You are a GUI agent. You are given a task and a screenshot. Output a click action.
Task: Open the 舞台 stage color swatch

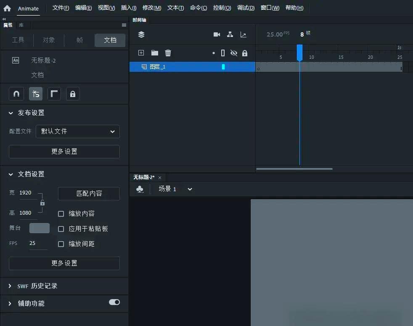coord(39,228)
